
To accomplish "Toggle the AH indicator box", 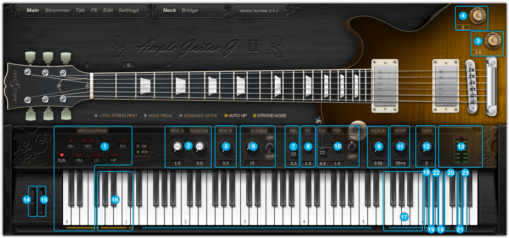I will click(138, 146).
